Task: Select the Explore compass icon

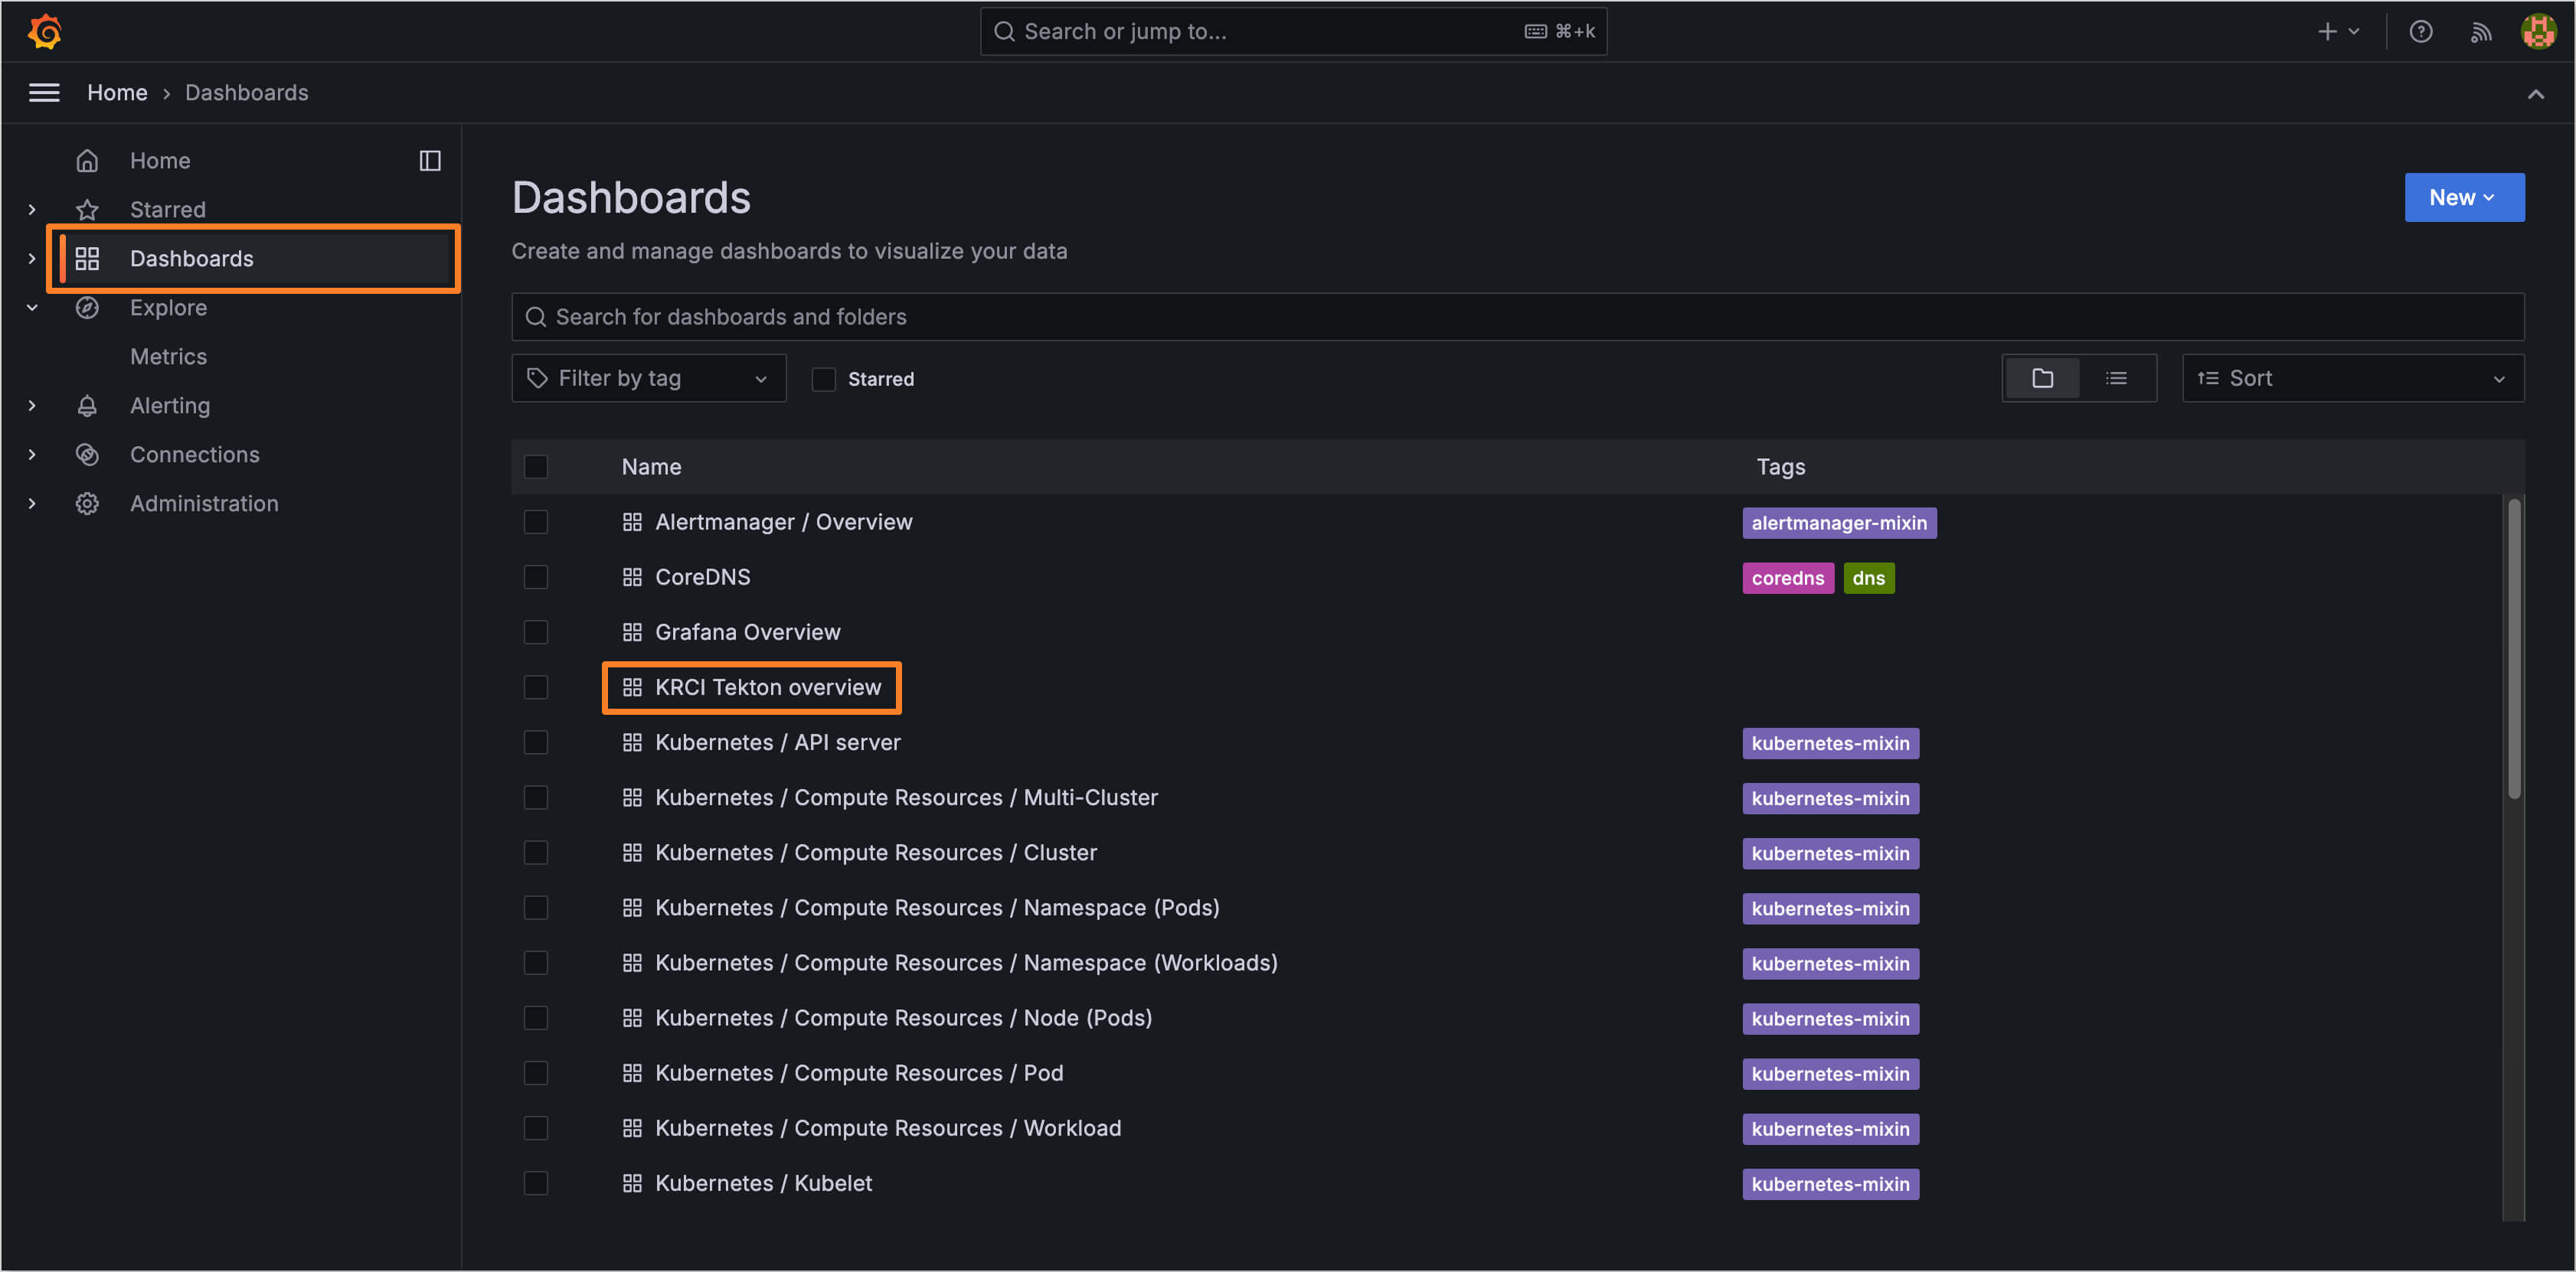Action: pos(87,307)
